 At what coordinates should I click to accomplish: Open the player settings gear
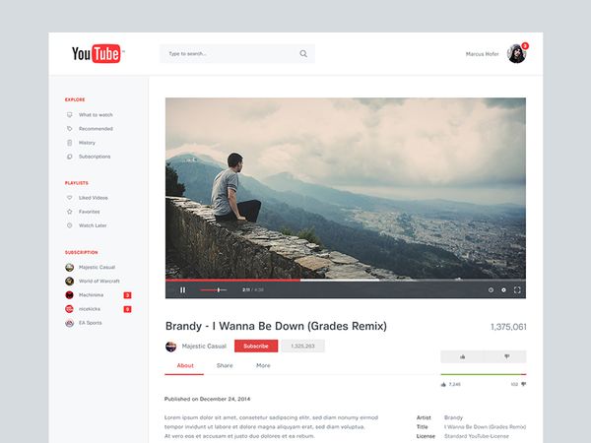coord(503,289)
